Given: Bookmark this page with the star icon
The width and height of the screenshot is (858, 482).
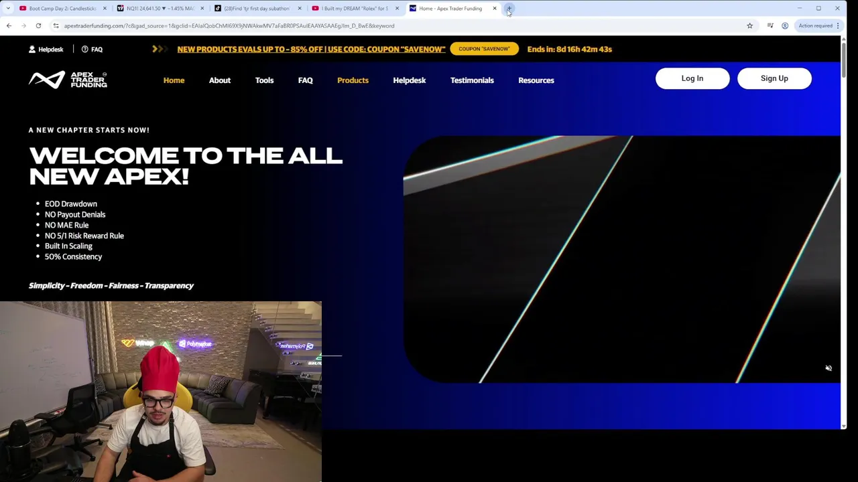Looking at the screenshot, I should (x=749, y=25).
